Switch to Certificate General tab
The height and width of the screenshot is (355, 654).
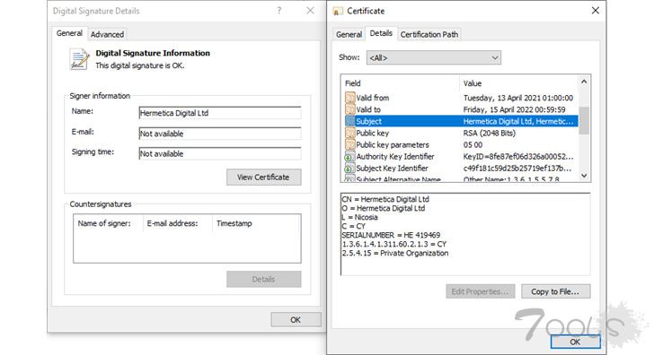tap(349, 35)
